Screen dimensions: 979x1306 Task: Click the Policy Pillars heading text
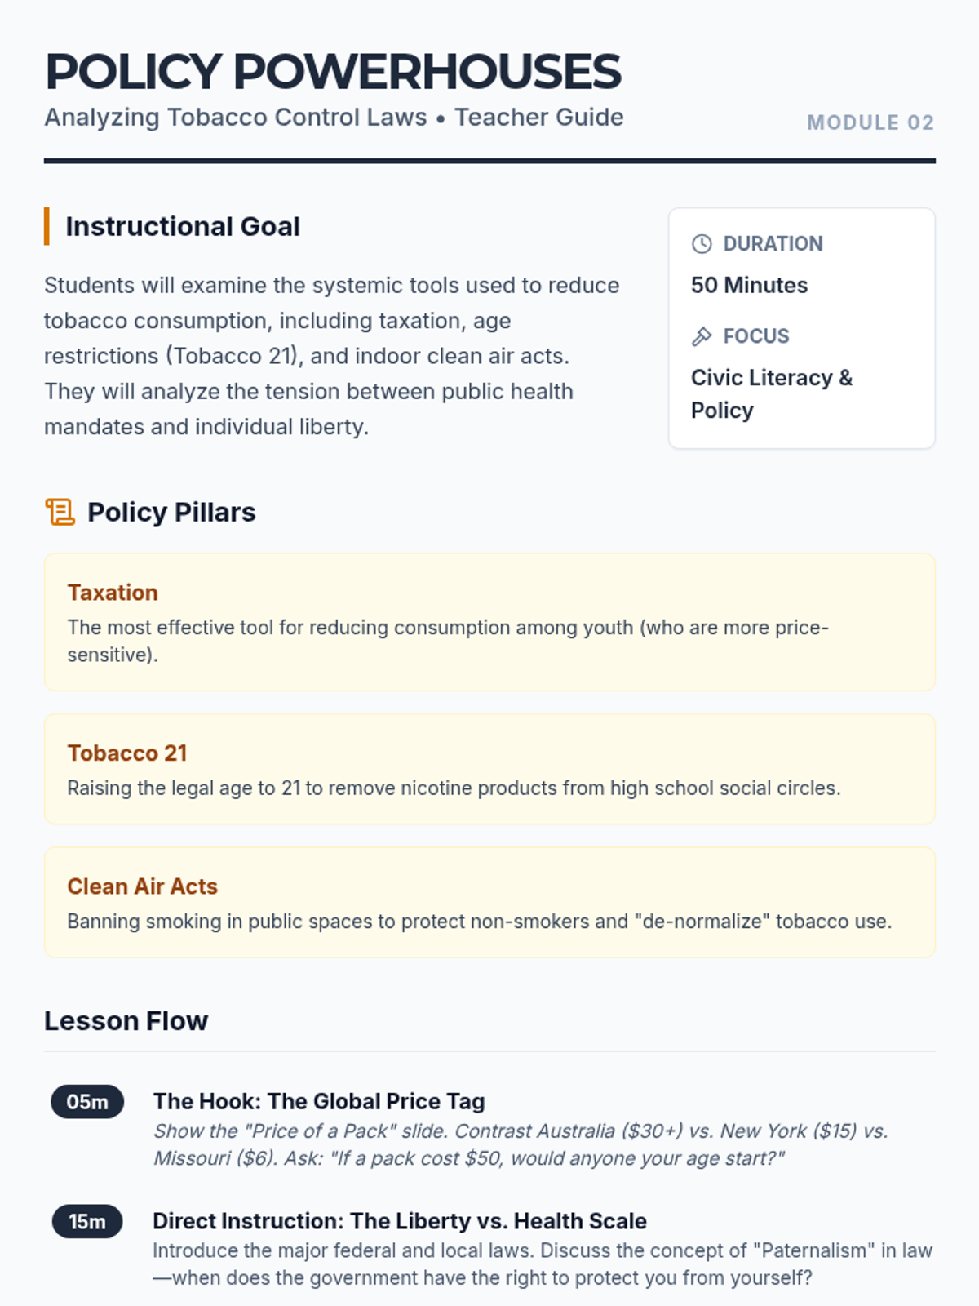click(x=171, y=512)
